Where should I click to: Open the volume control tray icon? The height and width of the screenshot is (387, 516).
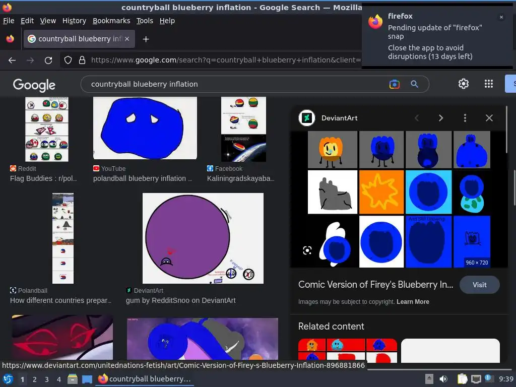443,379
